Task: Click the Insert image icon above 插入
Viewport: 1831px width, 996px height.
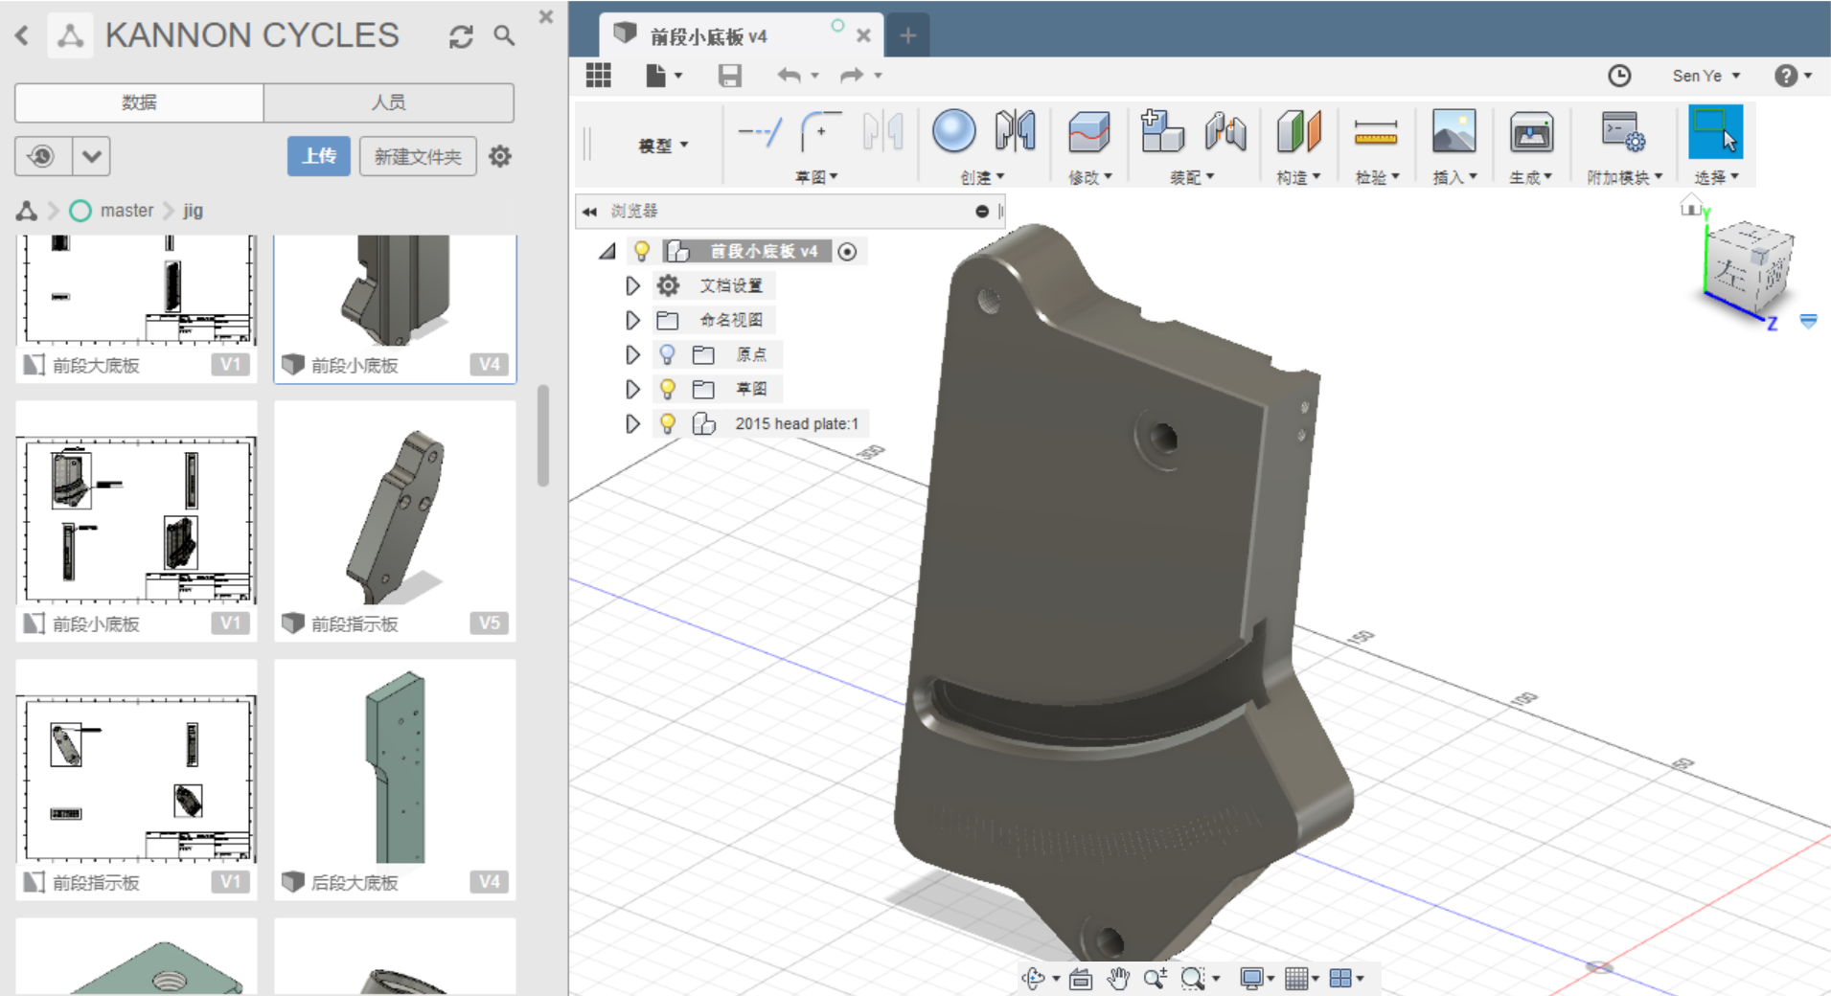Action: click(1453, 132)
